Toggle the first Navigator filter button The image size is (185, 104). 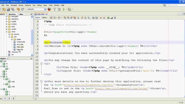5,99
